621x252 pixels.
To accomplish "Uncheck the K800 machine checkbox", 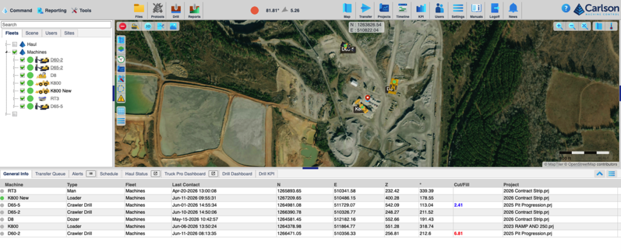I will (x=22, y=83).
